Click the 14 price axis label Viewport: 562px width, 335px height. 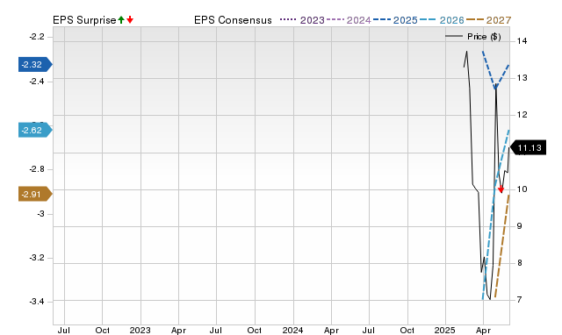coord(522,41)
